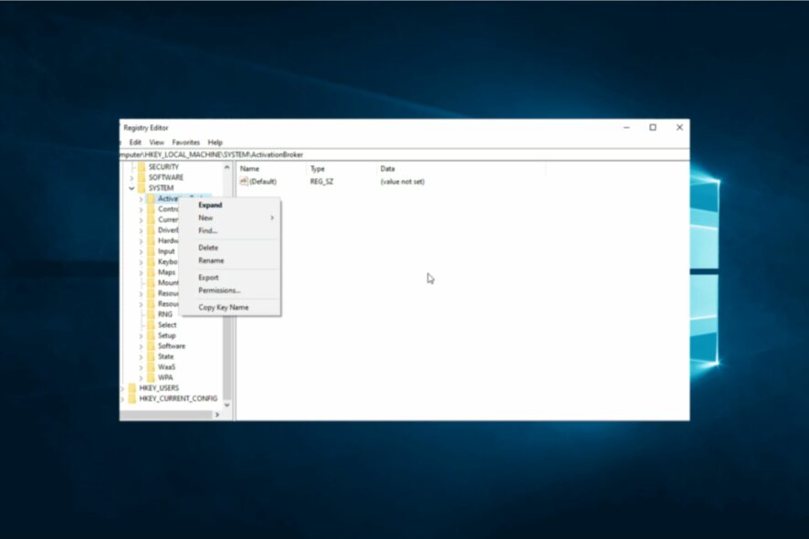The height and width of the screenshot is (539, 809).
Task: Click the tree pane scroll-down arrow
Action: point(227,406)
